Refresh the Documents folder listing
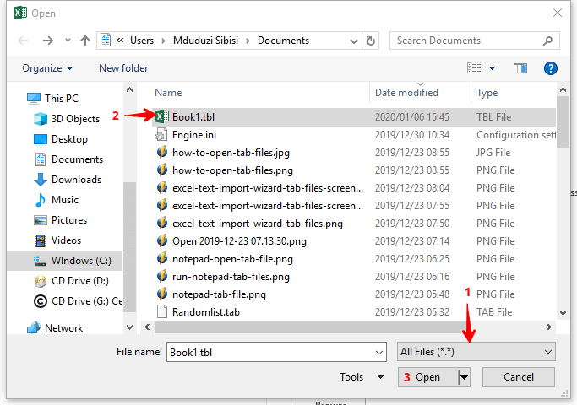Screen dimensions: 577x405 tap(371, 40)
